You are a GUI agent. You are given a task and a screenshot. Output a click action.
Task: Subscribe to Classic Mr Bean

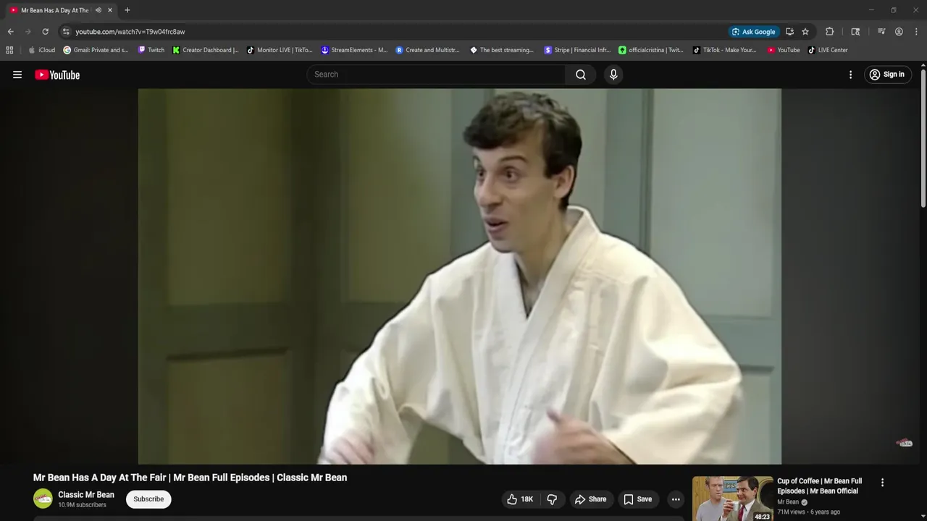[x=148, y=499]
